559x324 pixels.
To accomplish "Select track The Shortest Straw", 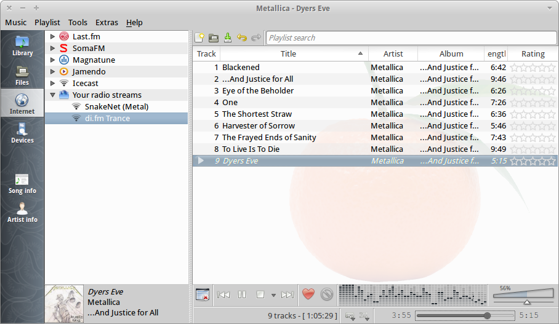I will pos(375,114).
